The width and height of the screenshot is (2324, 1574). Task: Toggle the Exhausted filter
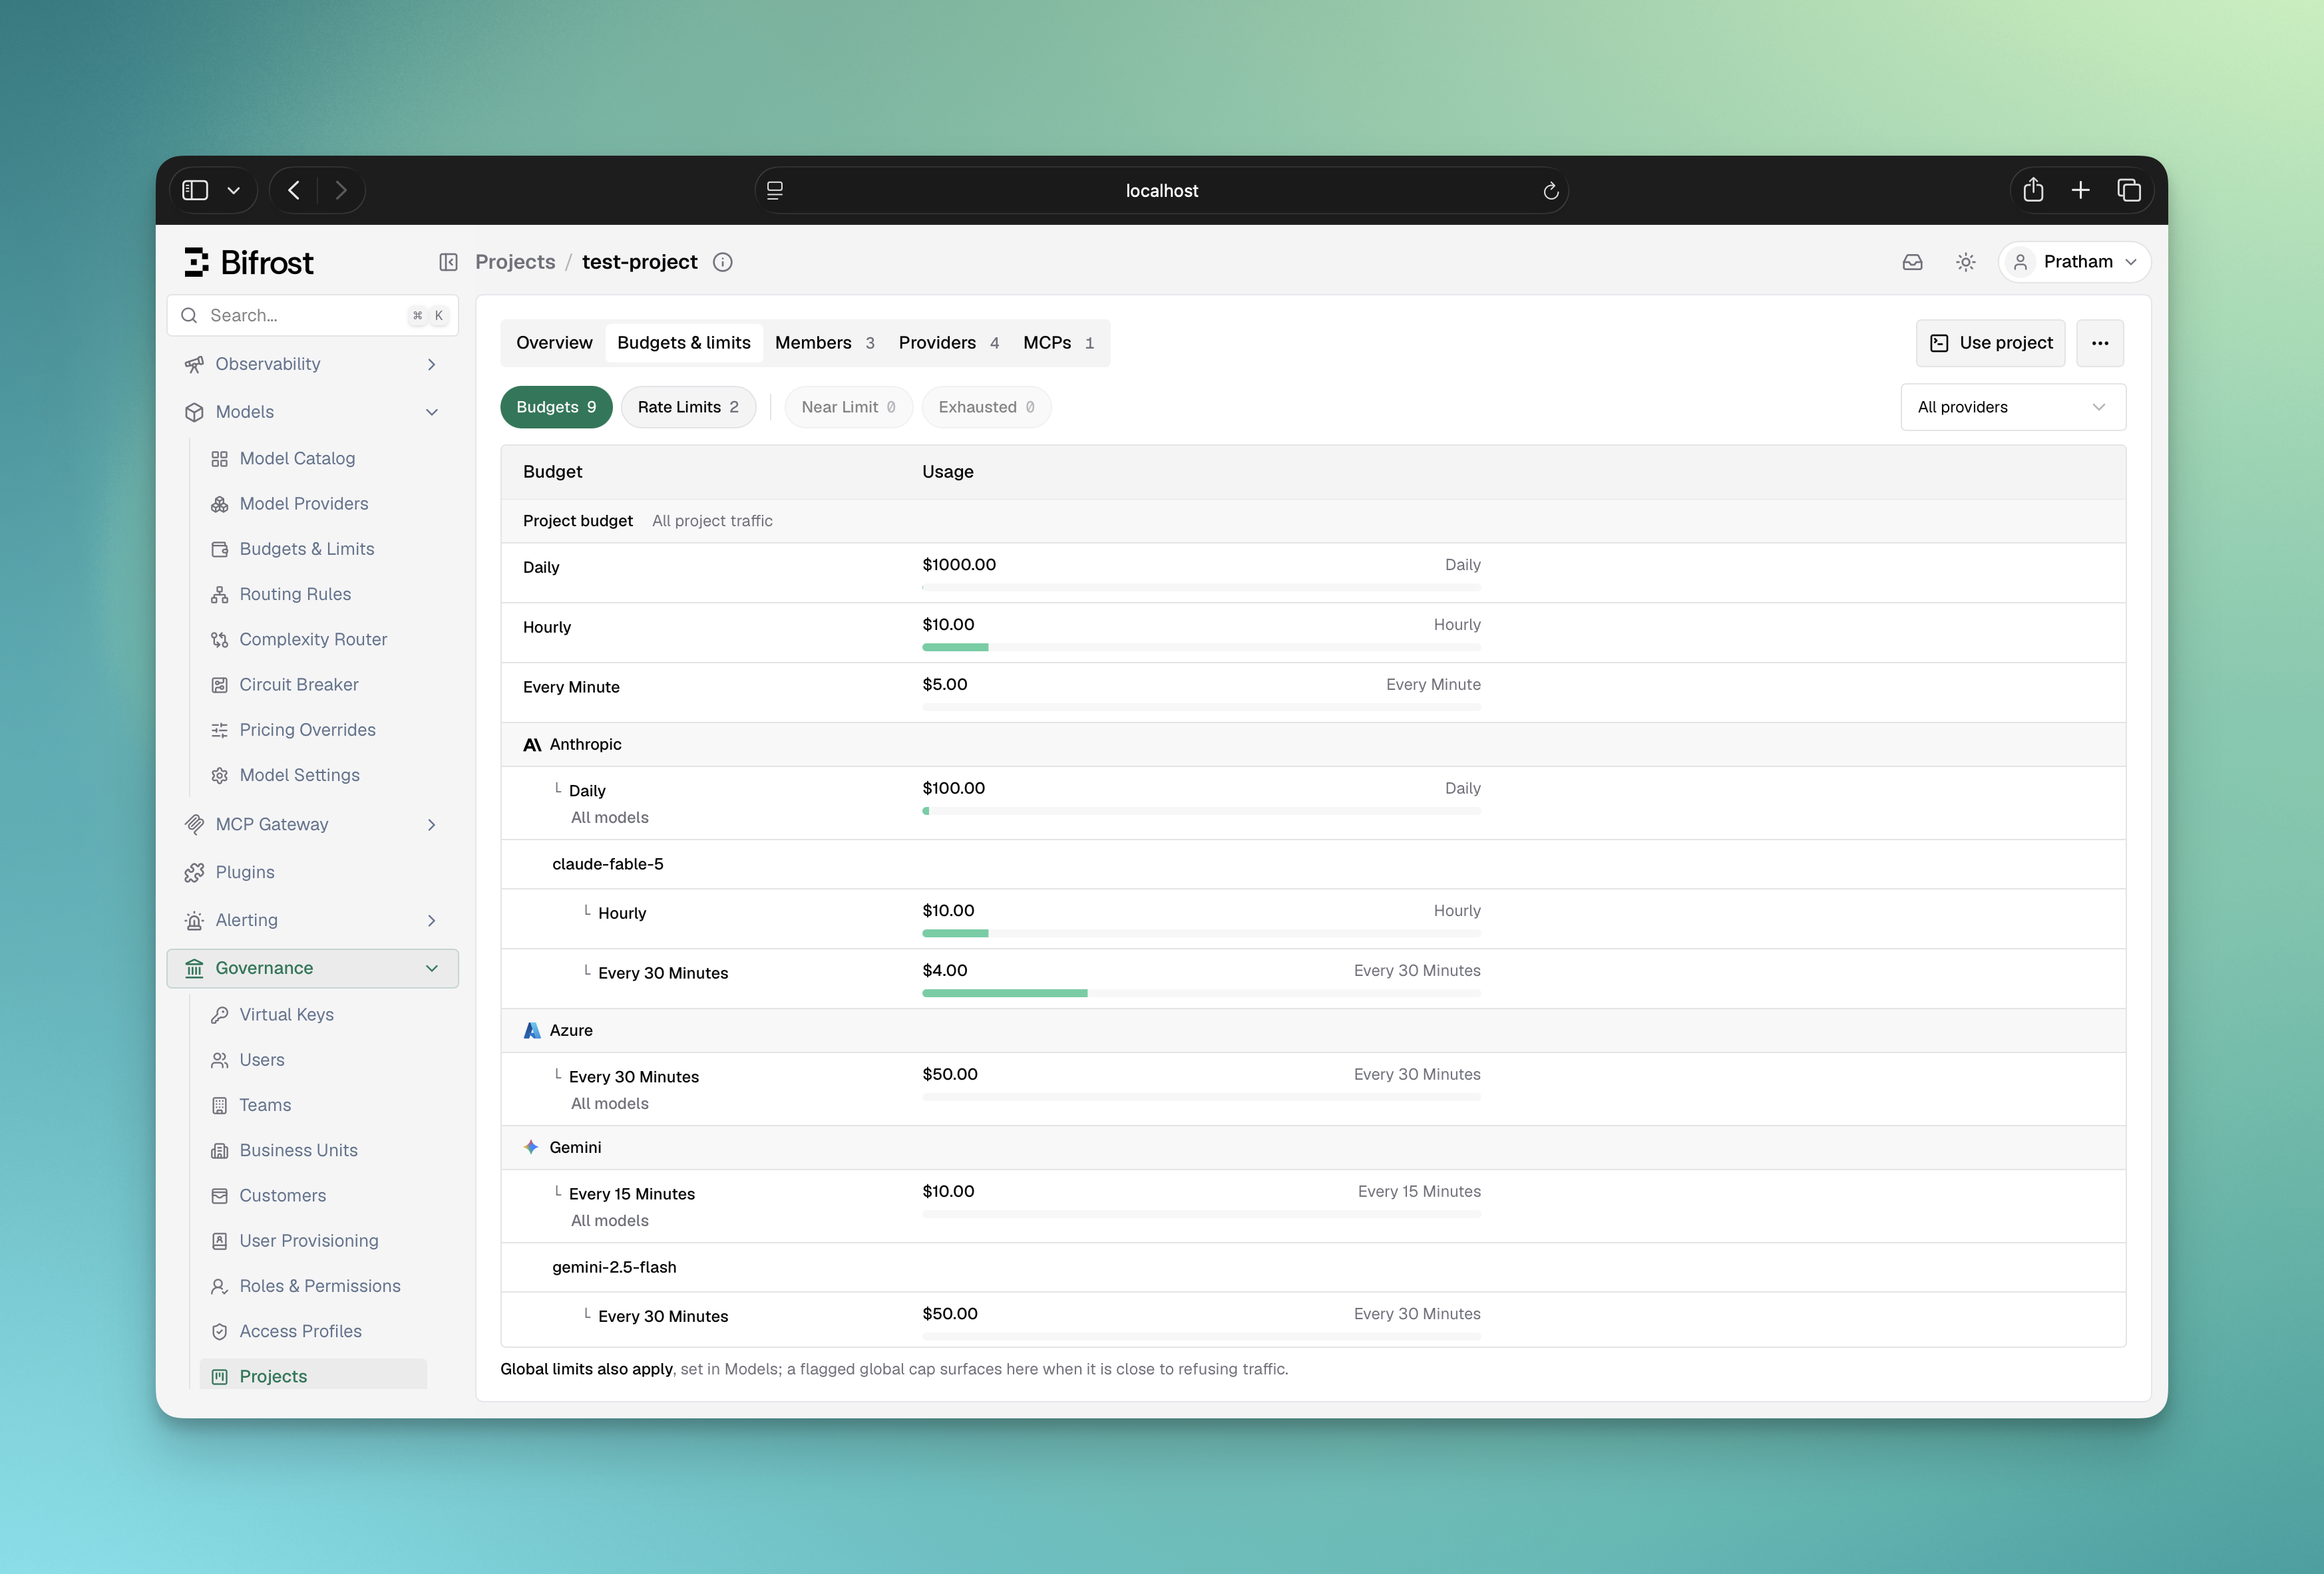point(986,406)
